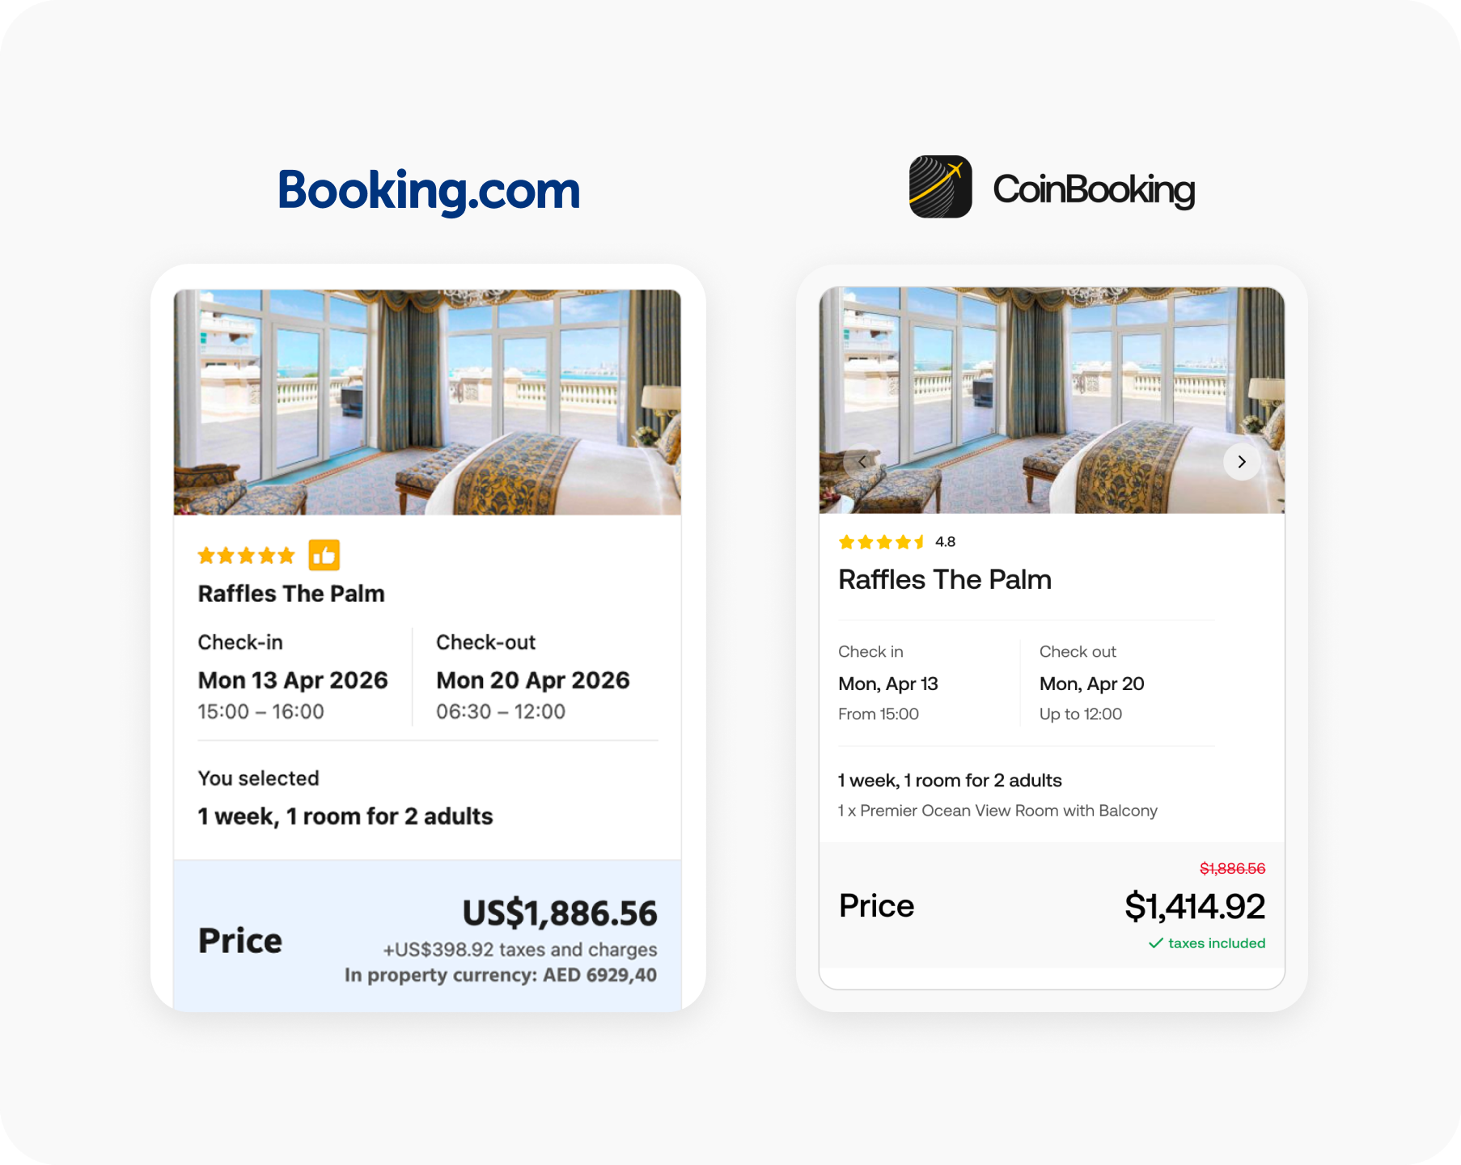Click the AED 6929,40 property currency line
The height and width of the screenshot is (1165, 1461).
click(499, 975)
